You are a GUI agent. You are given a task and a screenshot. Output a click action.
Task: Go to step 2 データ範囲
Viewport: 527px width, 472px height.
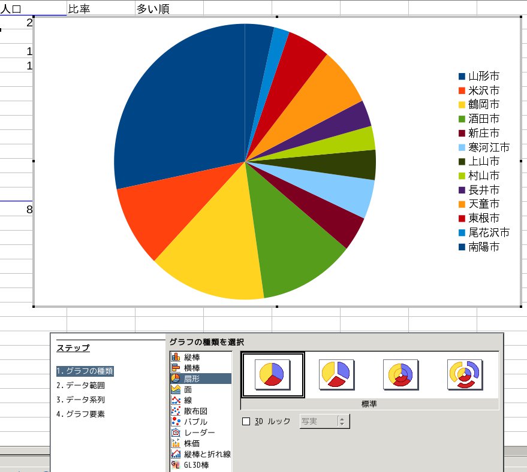click(x=80, y=385)
